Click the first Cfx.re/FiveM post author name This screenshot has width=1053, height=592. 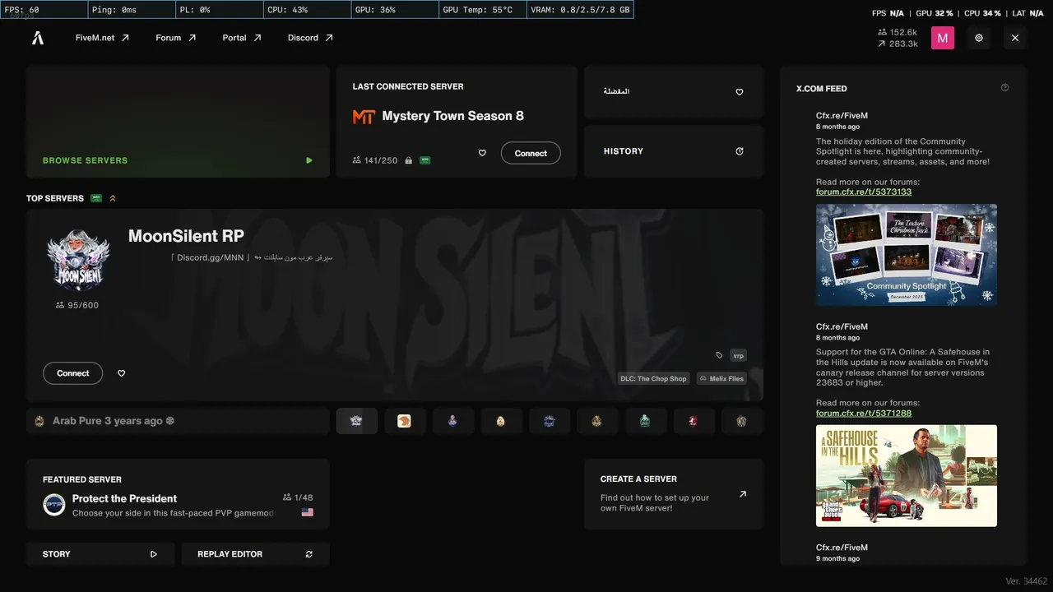[x=842, y=116]
